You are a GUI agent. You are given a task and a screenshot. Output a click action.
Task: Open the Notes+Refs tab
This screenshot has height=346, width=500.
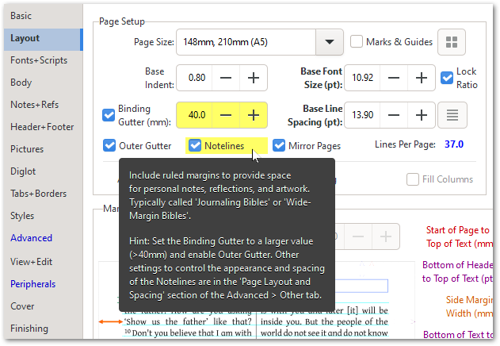pos(43,105)
